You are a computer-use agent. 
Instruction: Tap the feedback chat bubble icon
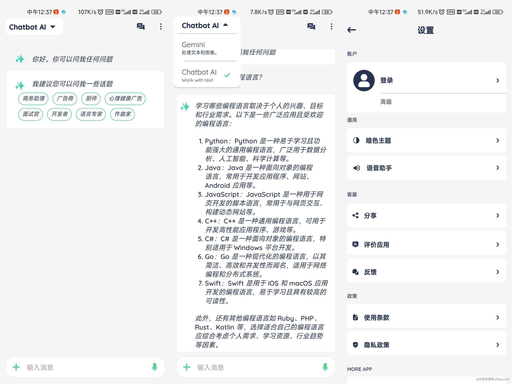(x=355, y=272)
